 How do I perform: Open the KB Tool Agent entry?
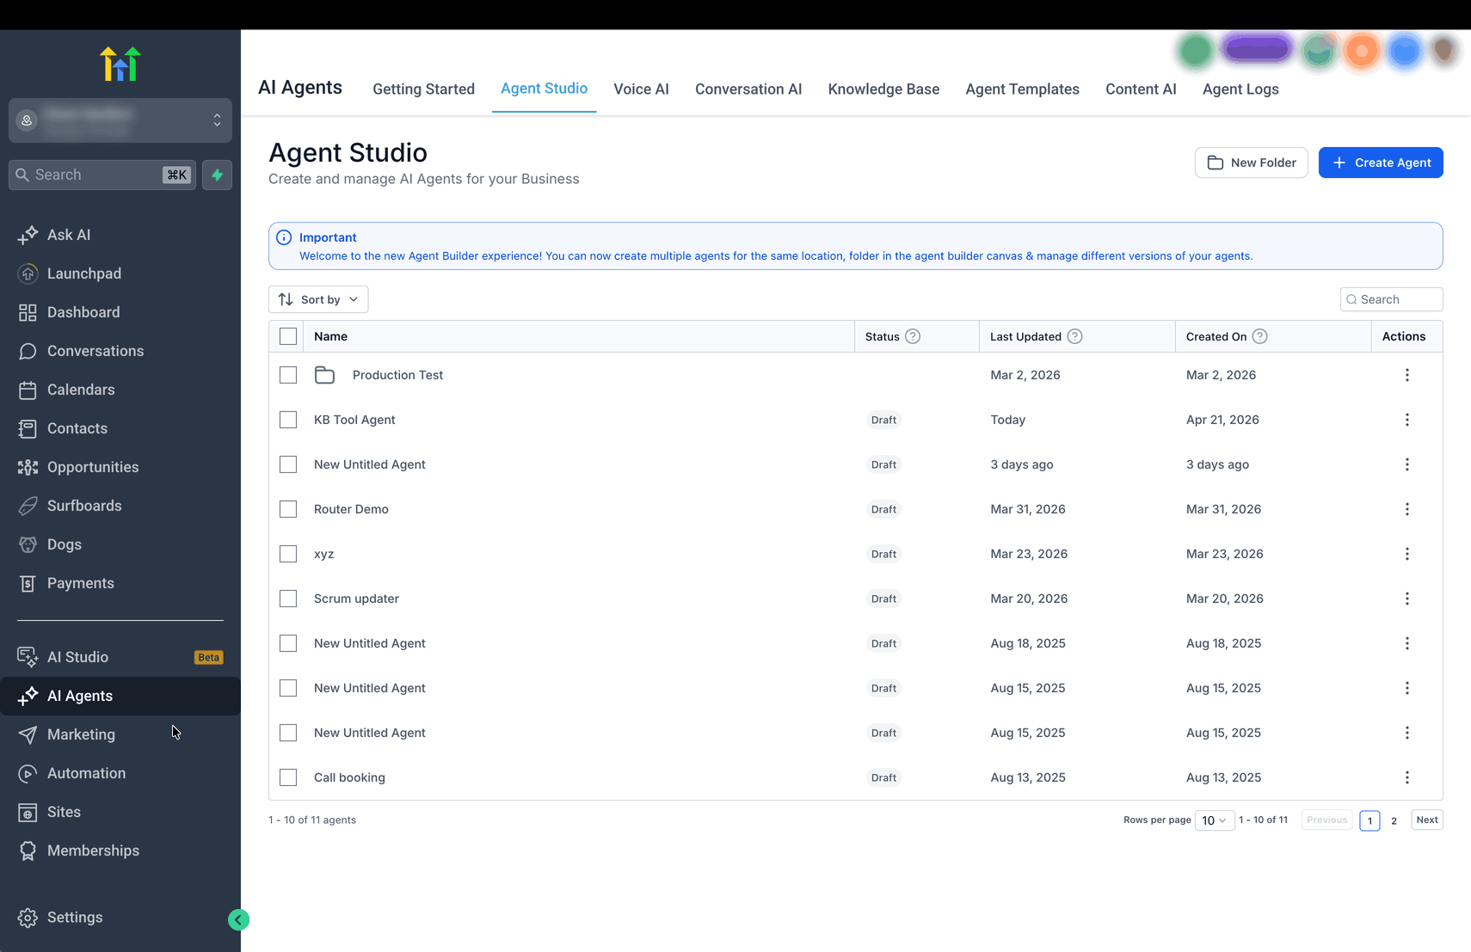(354, 420)
